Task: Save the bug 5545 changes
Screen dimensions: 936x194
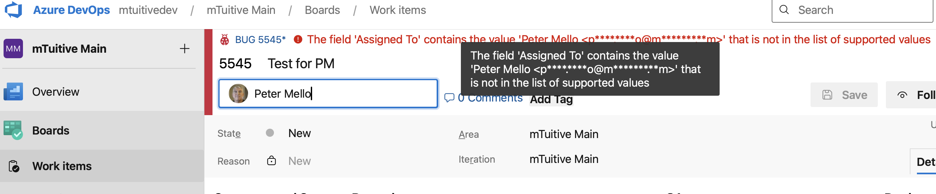Action: point(844,94)
